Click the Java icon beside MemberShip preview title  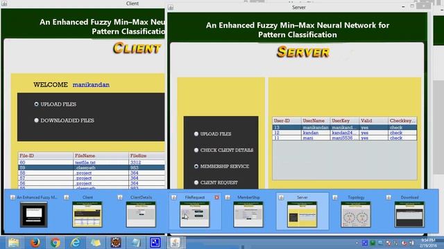click(228, 197)
